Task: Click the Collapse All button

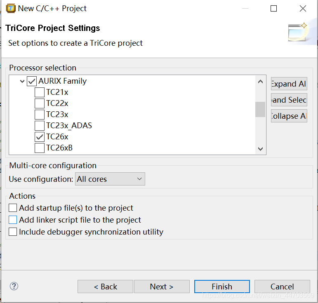Action: (289, 116)
